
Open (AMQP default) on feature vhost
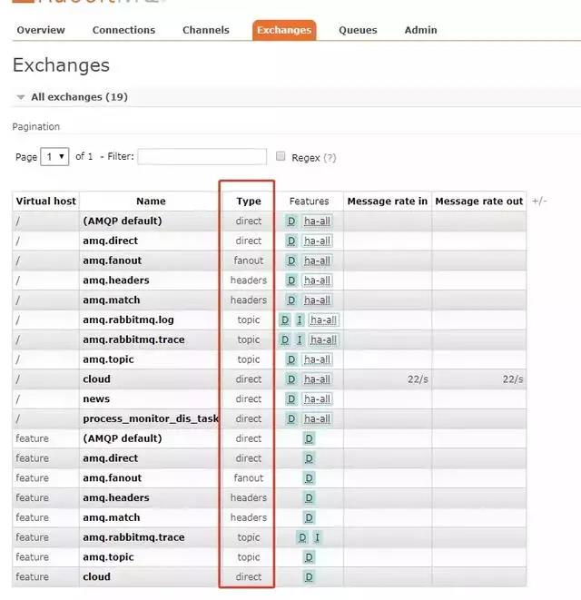coord(123,438)
